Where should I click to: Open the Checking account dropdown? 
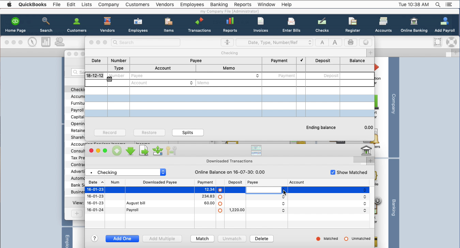coord(125,172)
